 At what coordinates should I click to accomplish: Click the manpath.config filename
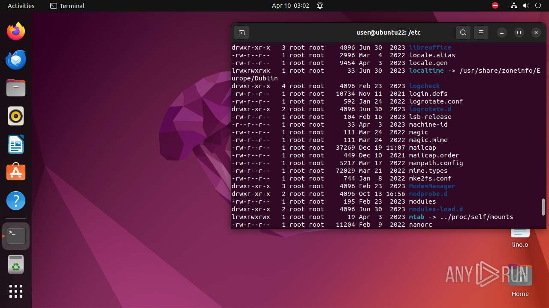[436, 163]
